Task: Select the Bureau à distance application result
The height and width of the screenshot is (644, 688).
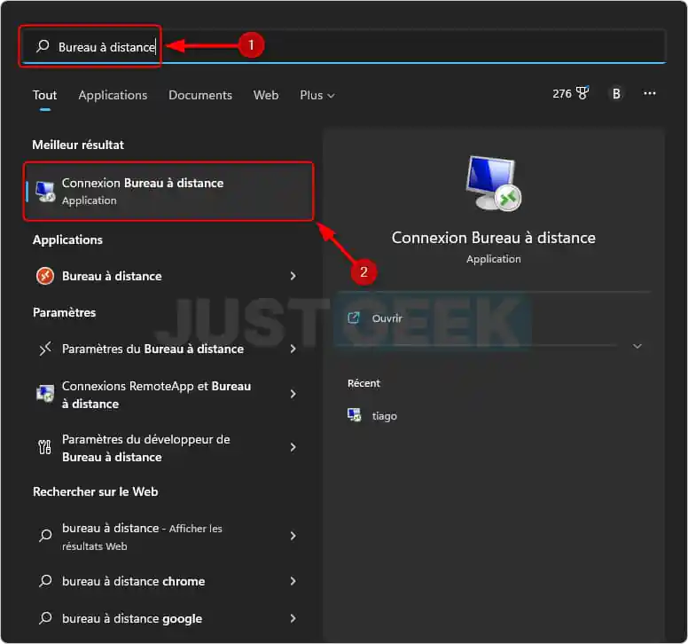Action: pyautogui.click(x=167, y=276)
